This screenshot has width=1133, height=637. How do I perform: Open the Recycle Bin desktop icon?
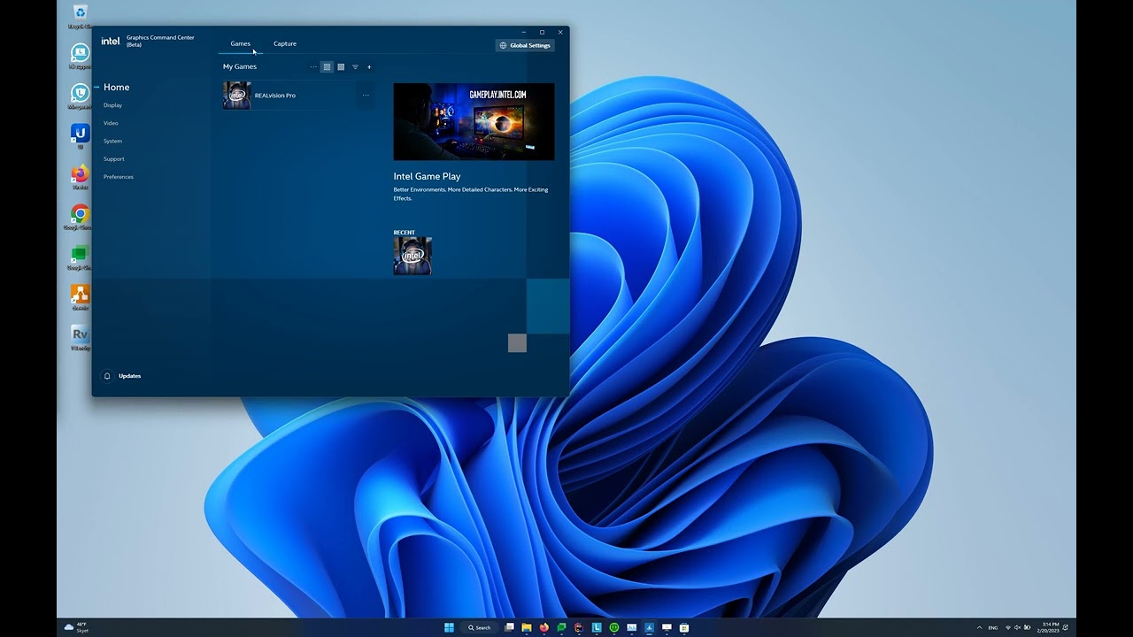tap(81, 14)
